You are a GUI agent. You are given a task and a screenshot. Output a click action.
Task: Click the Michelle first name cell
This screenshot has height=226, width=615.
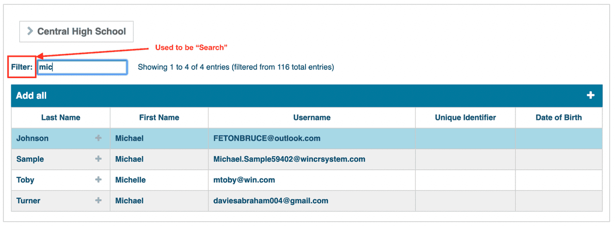(130, 180)
